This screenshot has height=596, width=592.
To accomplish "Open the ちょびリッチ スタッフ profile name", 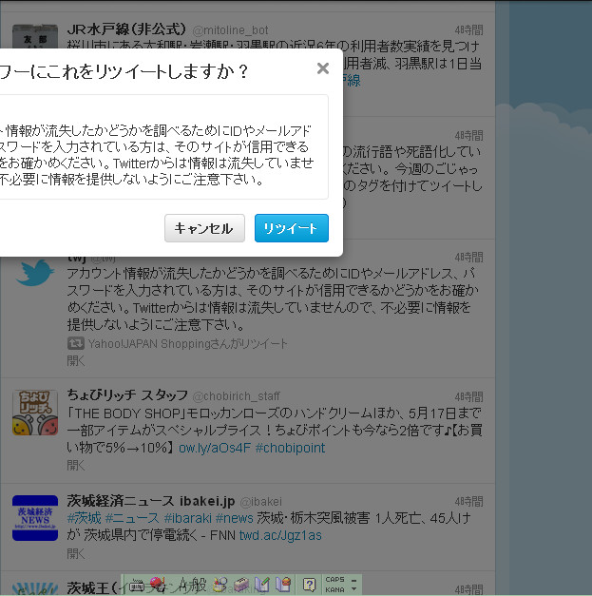I will 127,395.
